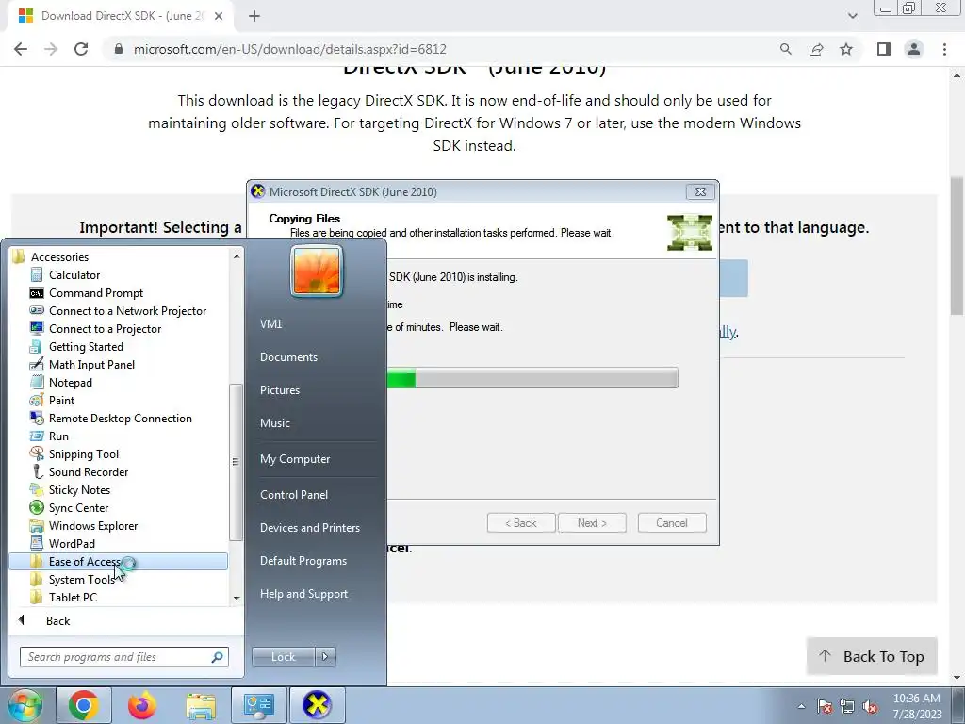Open VM1 user folder in Start menu
Image resolution: width=965 pixels, height=724 pixels.
point(270,324)
